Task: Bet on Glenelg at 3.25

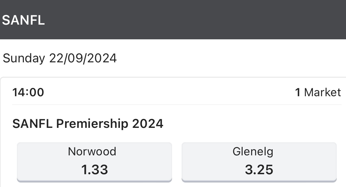Action: tap(259, 161)
